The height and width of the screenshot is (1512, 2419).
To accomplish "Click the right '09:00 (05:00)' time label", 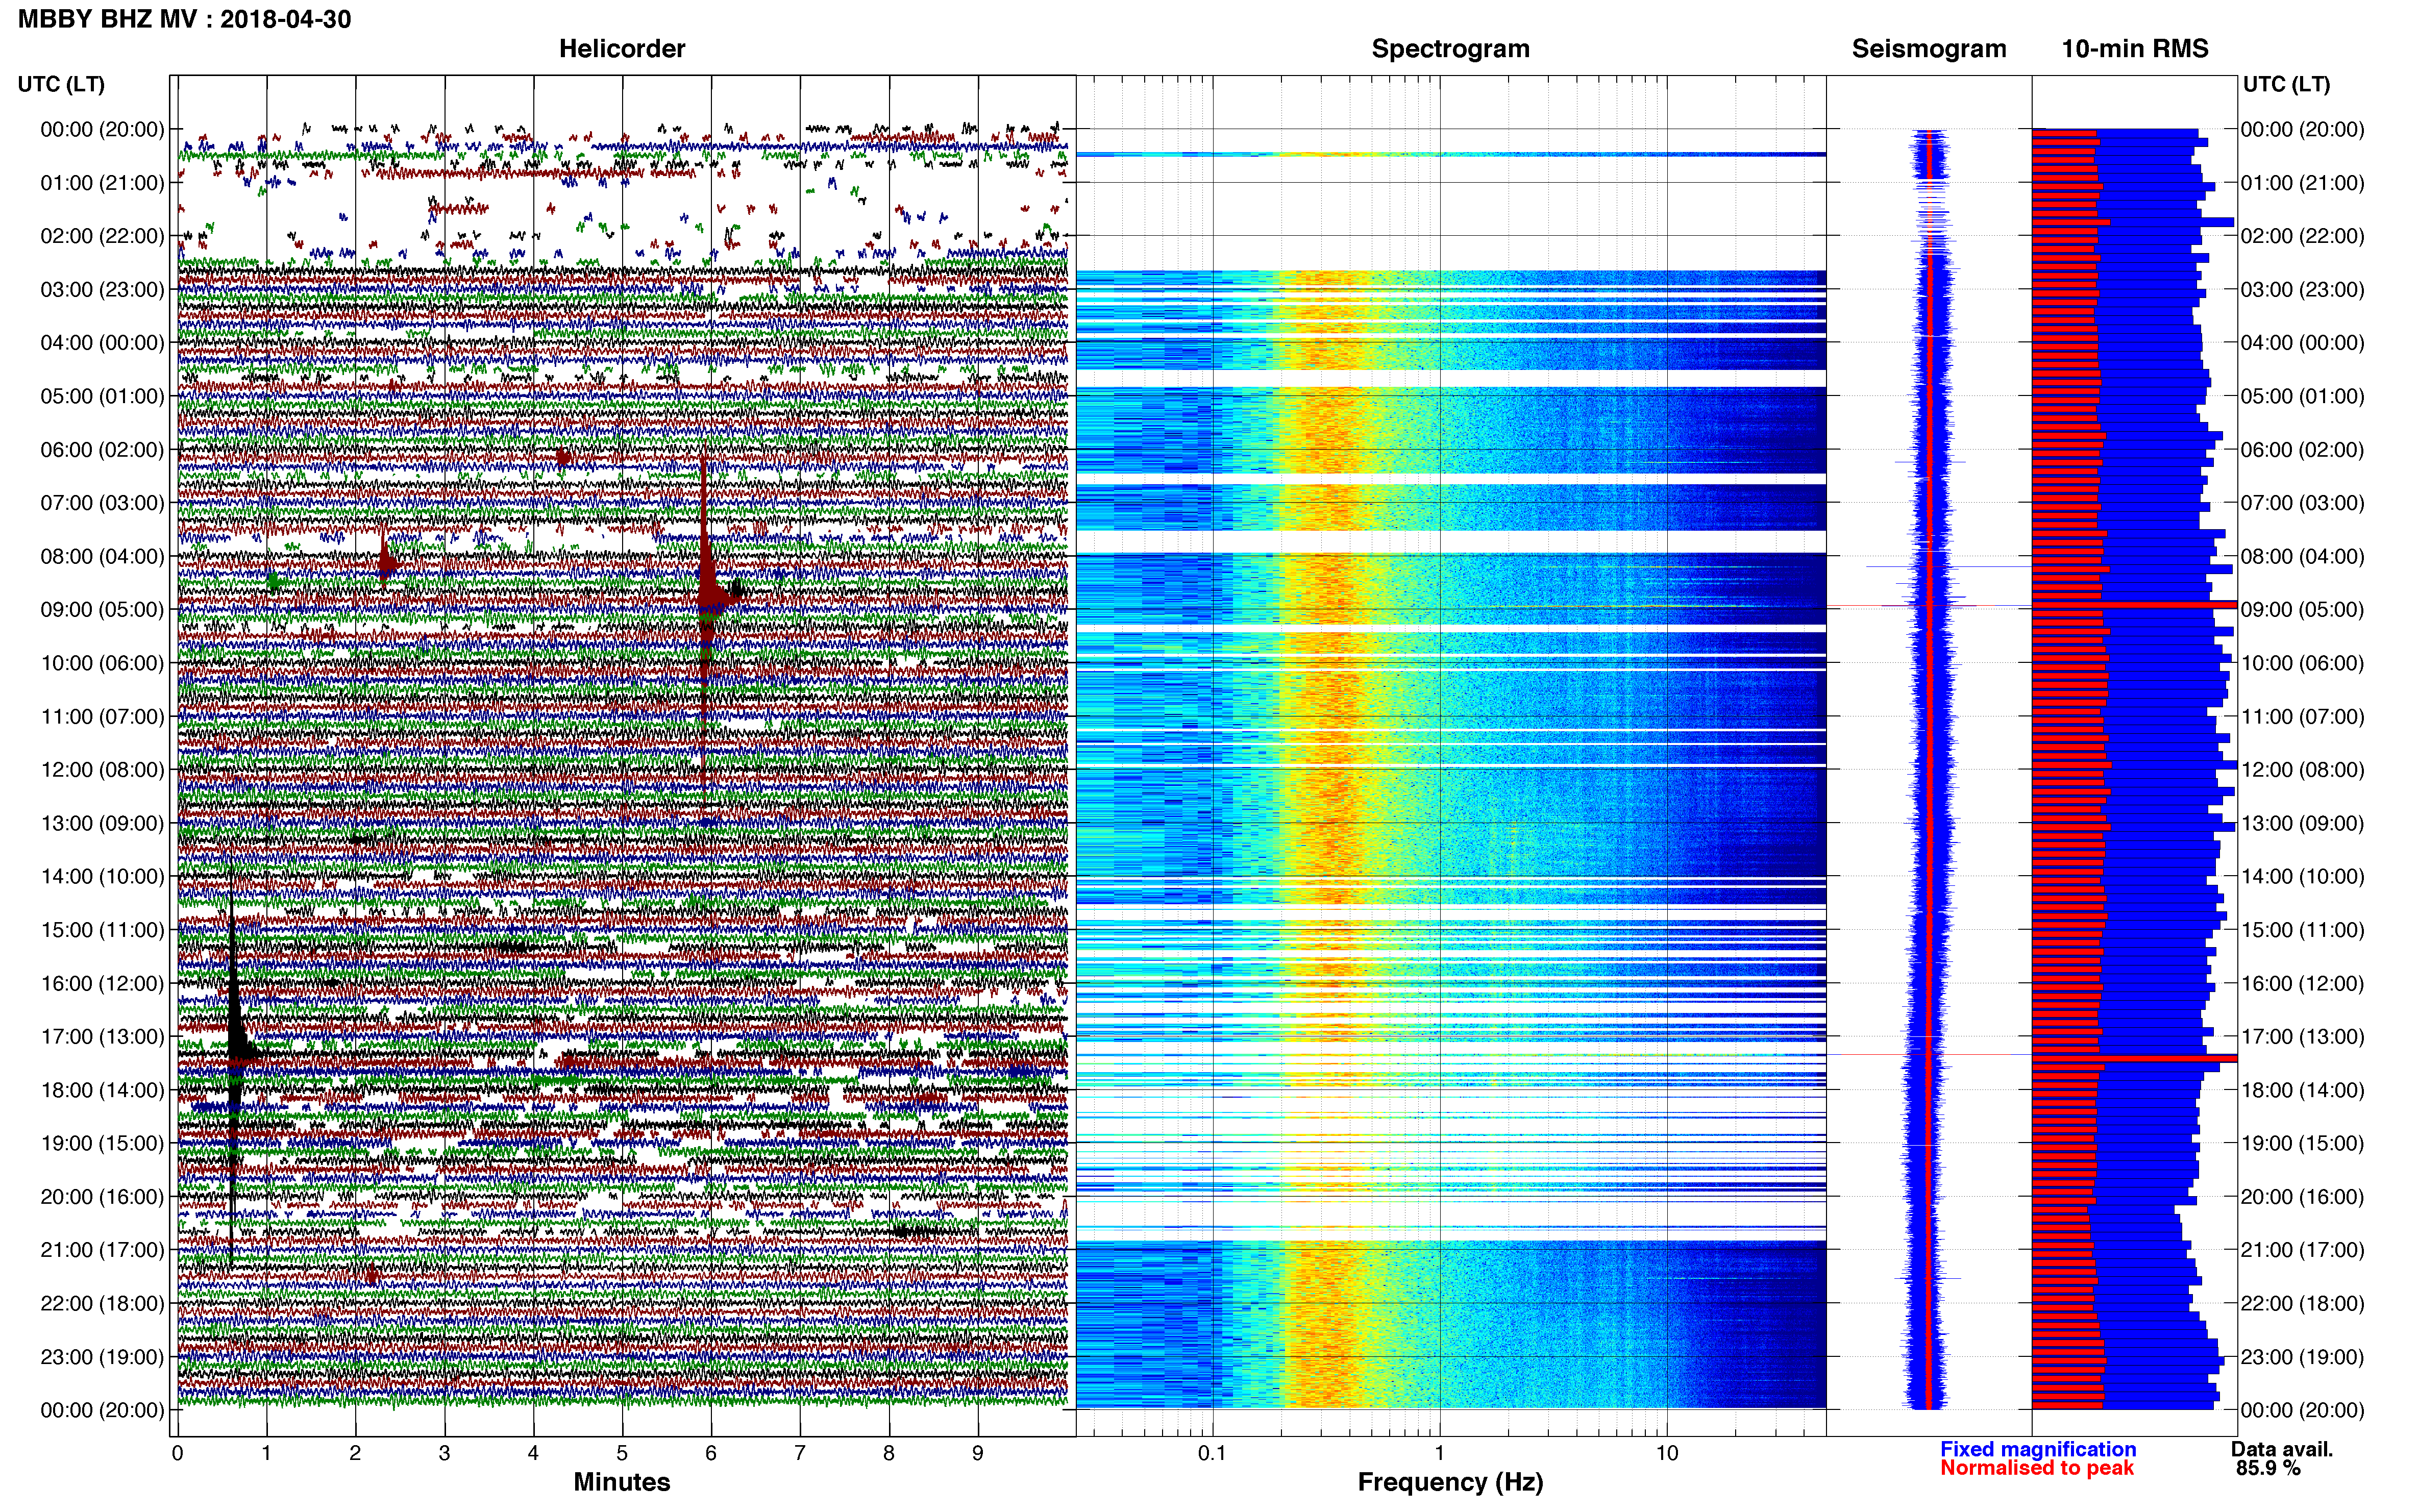I will (x=2302, y=610).
